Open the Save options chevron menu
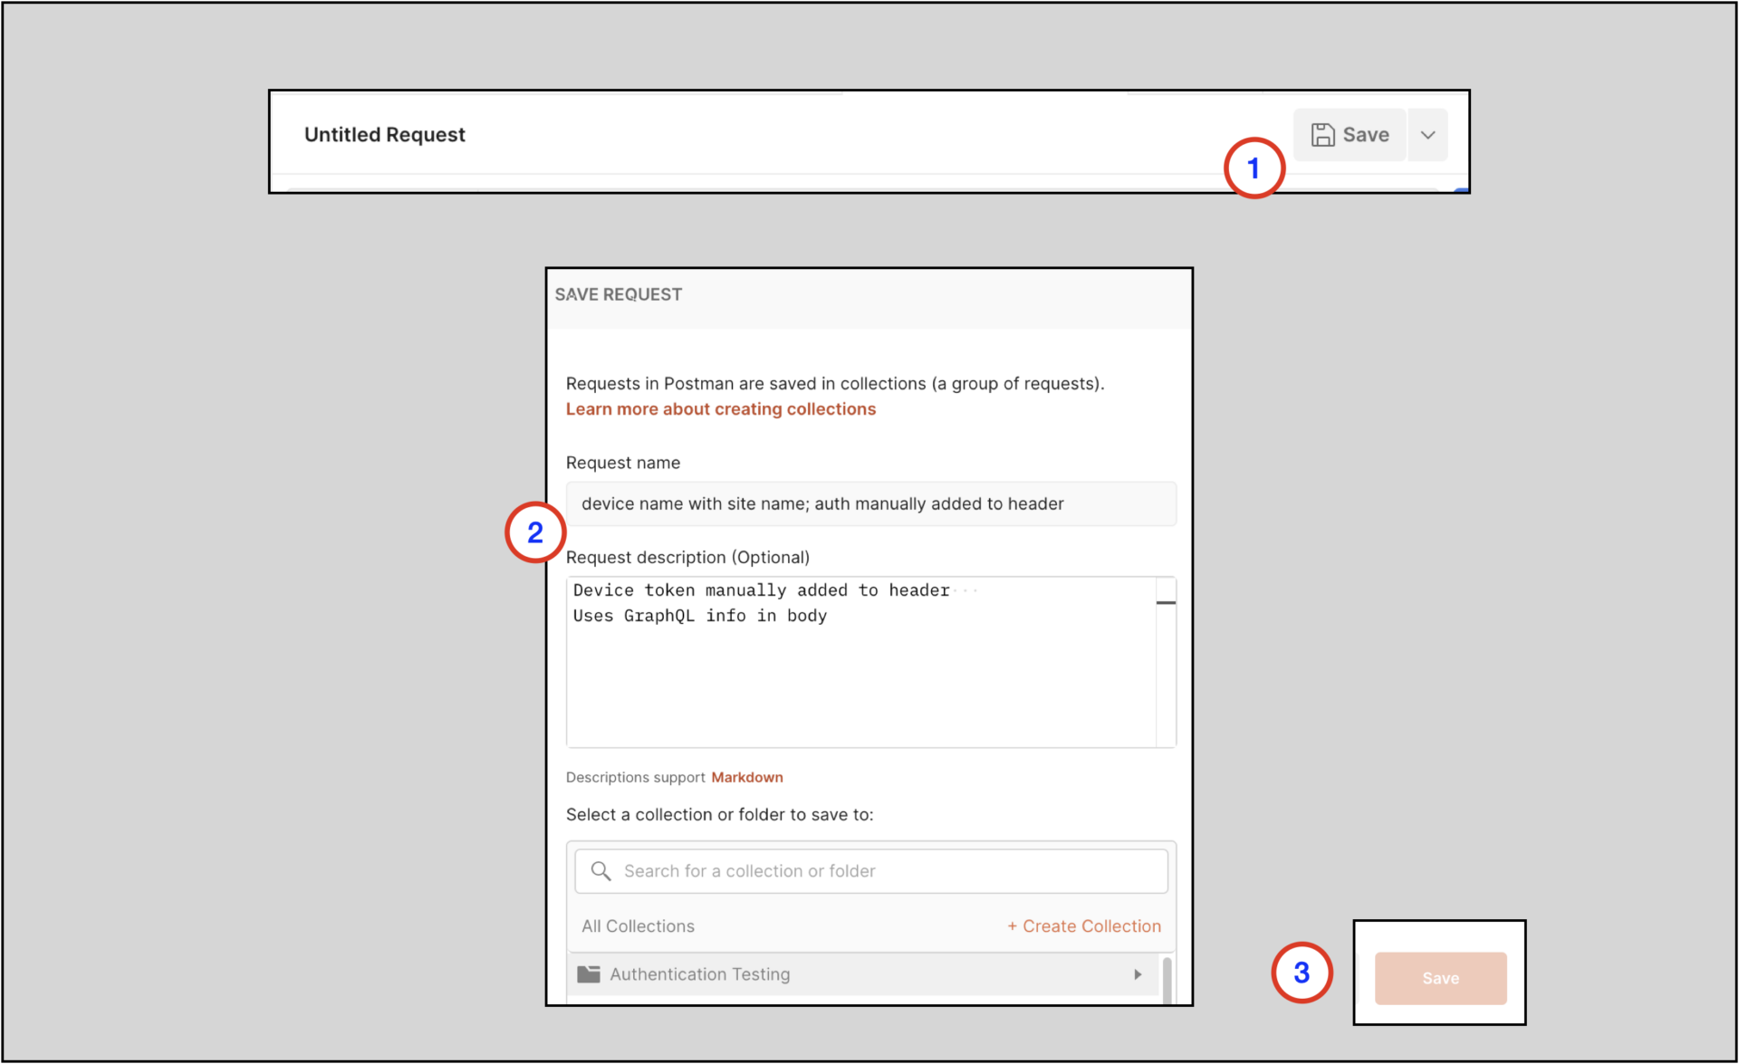Screen dimensions: 1739x1064 coord(1427,134)
